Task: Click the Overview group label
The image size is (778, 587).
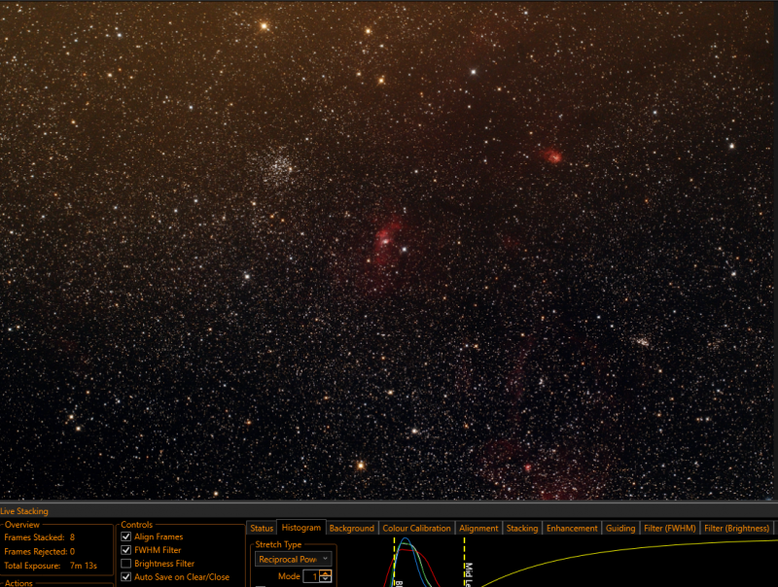Action: tap(21, 524)
